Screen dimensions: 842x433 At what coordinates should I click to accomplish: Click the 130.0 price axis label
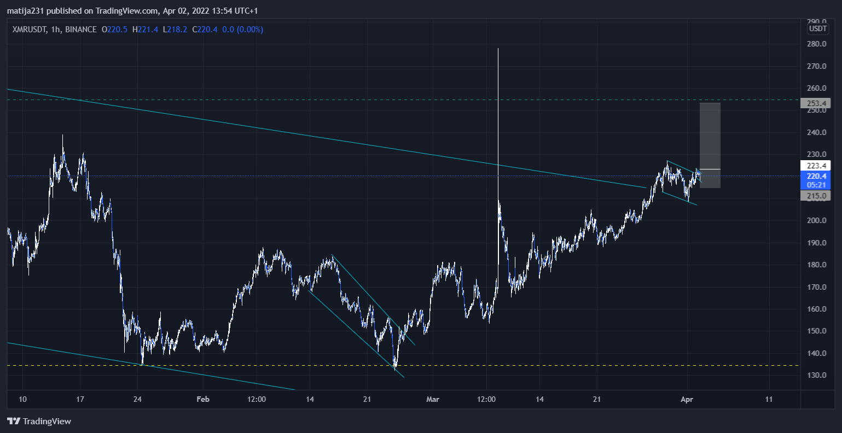coord(816,375)
